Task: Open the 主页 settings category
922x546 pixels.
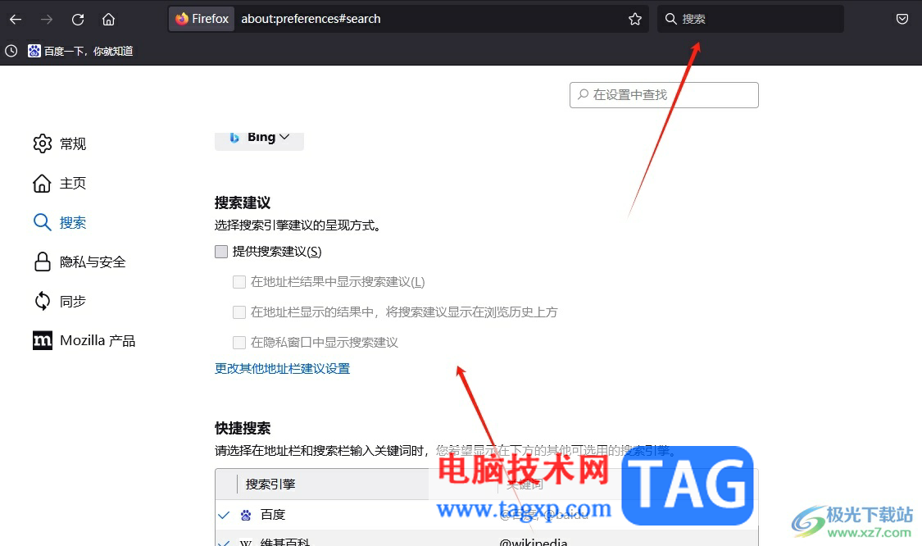Action: pos(59,183)
